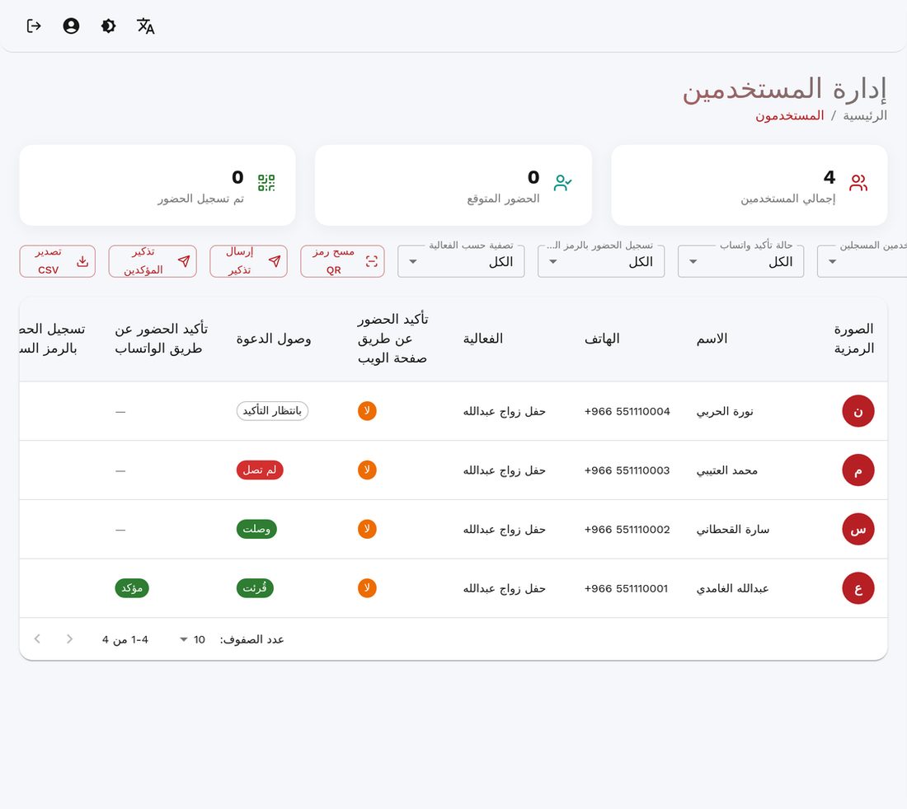Viewport: 907px width, 809px height.
Task: Click the total users people icon
Action: tap(858, 183)
